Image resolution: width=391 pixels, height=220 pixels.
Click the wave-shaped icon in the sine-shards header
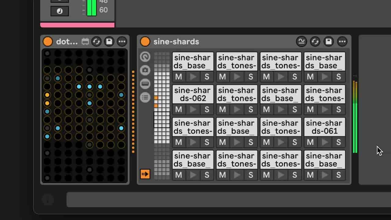(301, 42)
